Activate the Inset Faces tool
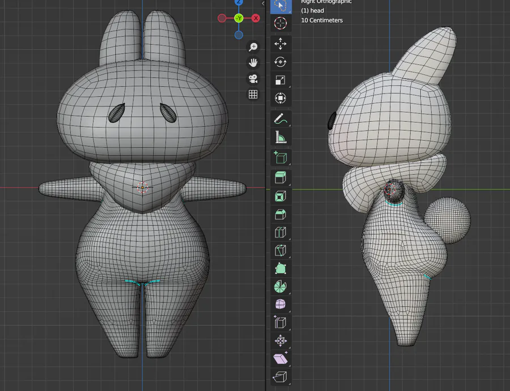The width and height of the screenshot is (510, 391). pos(280,196)
